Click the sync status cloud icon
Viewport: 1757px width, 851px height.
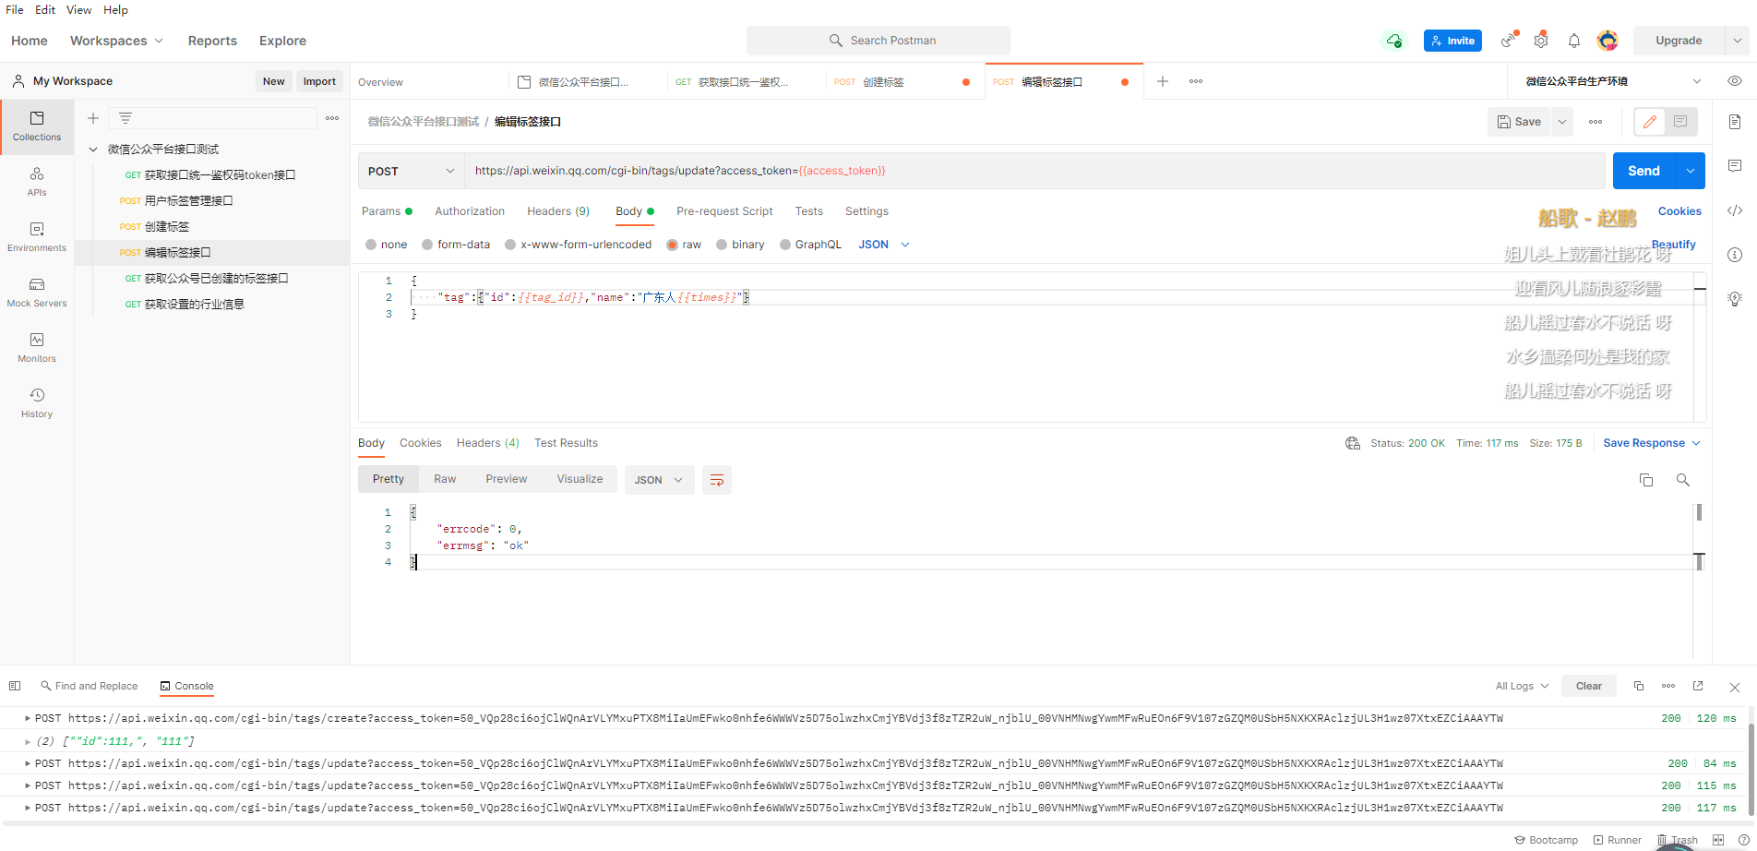pos(1393,41)
